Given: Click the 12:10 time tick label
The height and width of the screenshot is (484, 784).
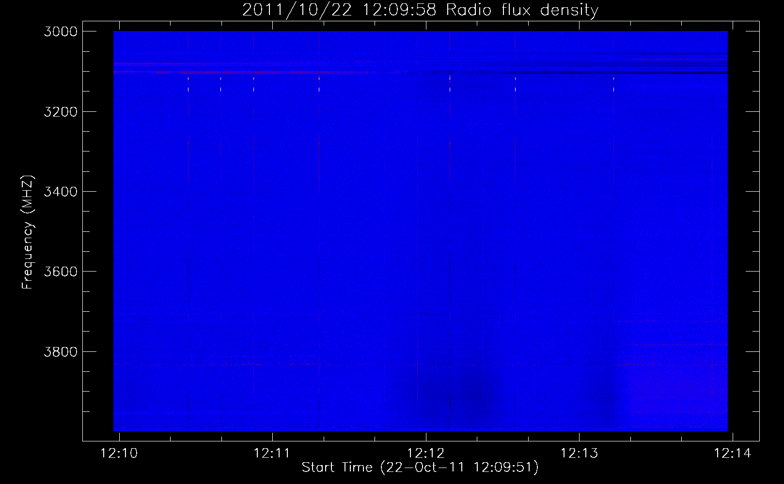Looking at the screenshot, I should point(119,453).
